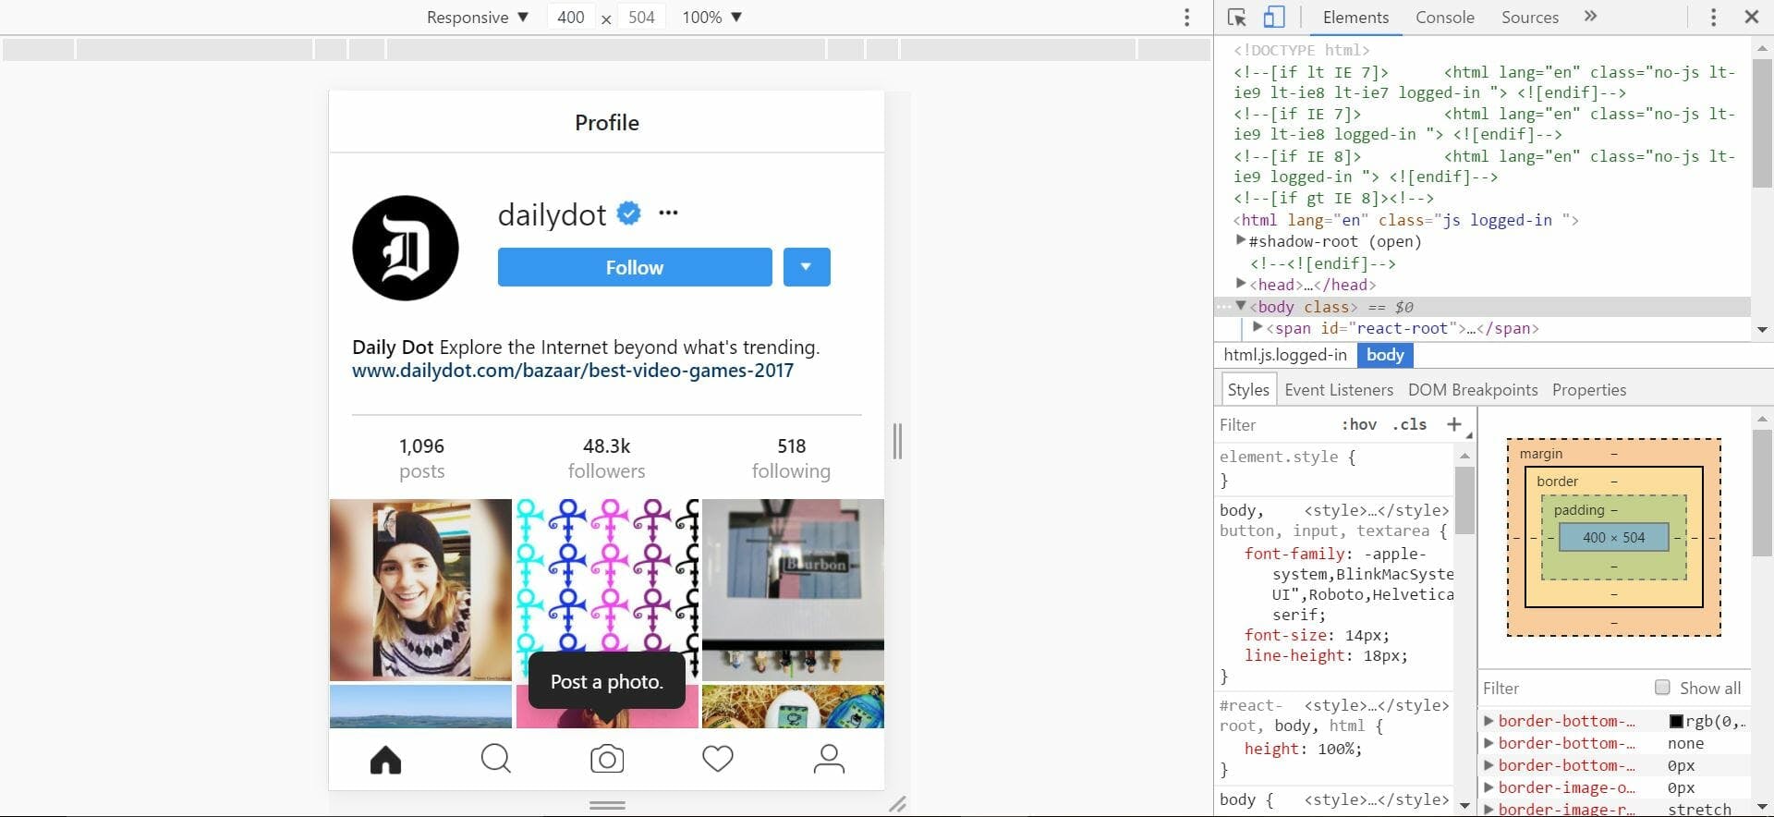Open the dailydot.com bazaar link
1774x817 pixels.
573,371
